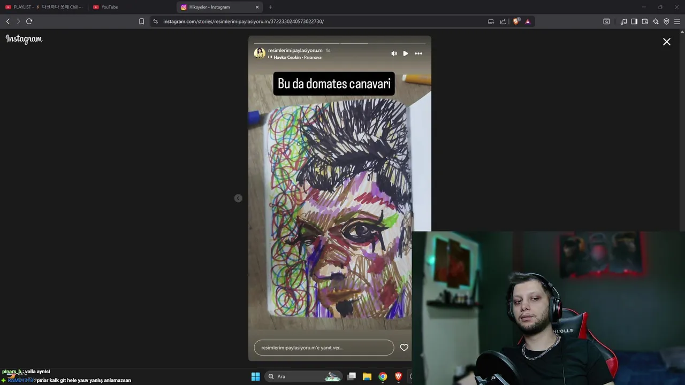The image size is (685, 385).
Task: Open Brave playlist music note icon
Action: (623, 21)
